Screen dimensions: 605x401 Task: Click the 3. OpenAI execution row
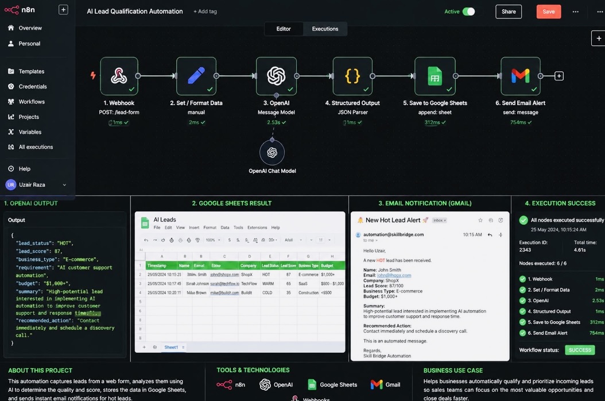[562, 300]
